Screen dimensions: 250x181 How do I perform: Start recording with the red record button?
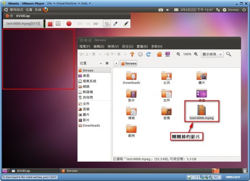point(69,24)
